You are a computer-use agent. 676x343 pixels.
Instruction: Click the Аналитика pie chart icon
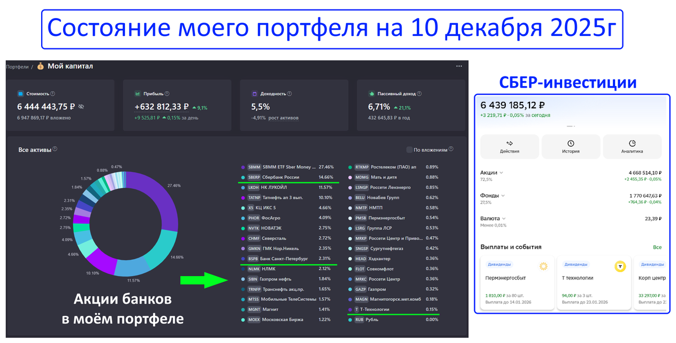click(x=632, y=143)
